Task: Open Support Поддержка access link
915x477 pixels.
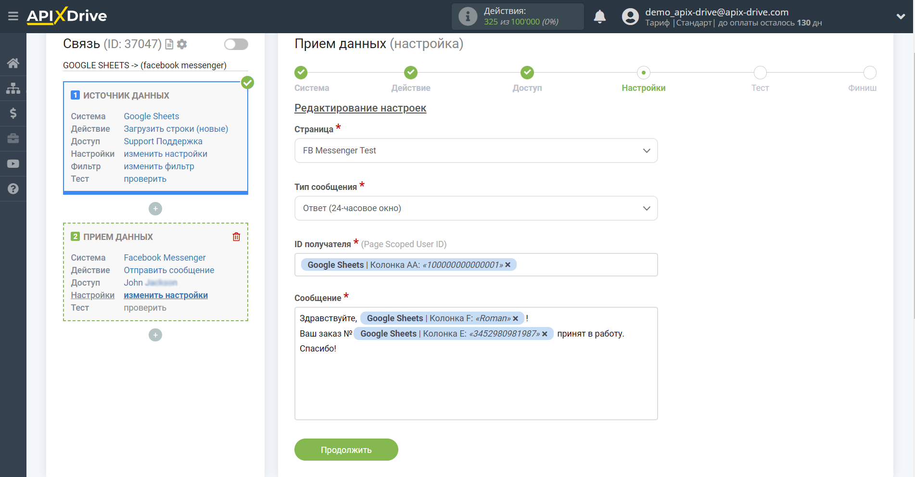Action: (x=163, y=141)
